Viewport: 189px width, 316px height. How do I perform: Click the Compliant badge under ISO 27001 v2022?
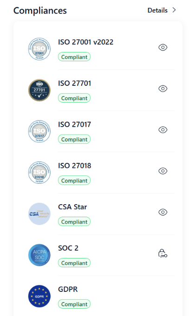point(74,57)
